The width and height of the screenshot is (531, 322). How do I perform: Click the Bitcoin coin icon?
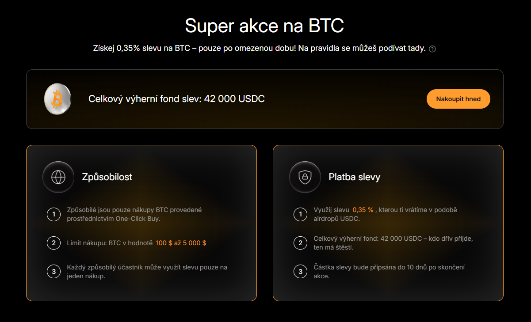point(57,99)
